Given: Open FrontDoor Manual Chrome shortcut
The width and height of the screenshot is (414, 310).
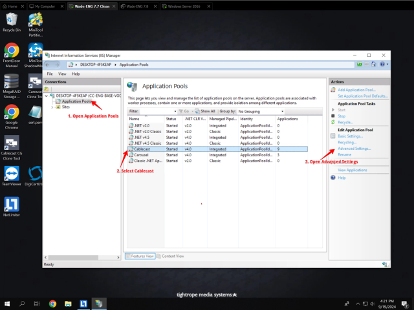Looking at the screenshot, I should coord(12,56).
